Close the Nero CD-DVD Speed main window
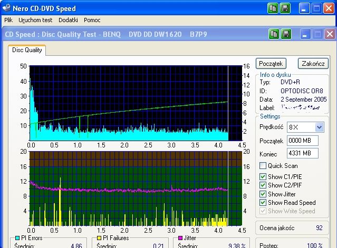The height and width of the screenshot is (248, 337). point(329,8)
